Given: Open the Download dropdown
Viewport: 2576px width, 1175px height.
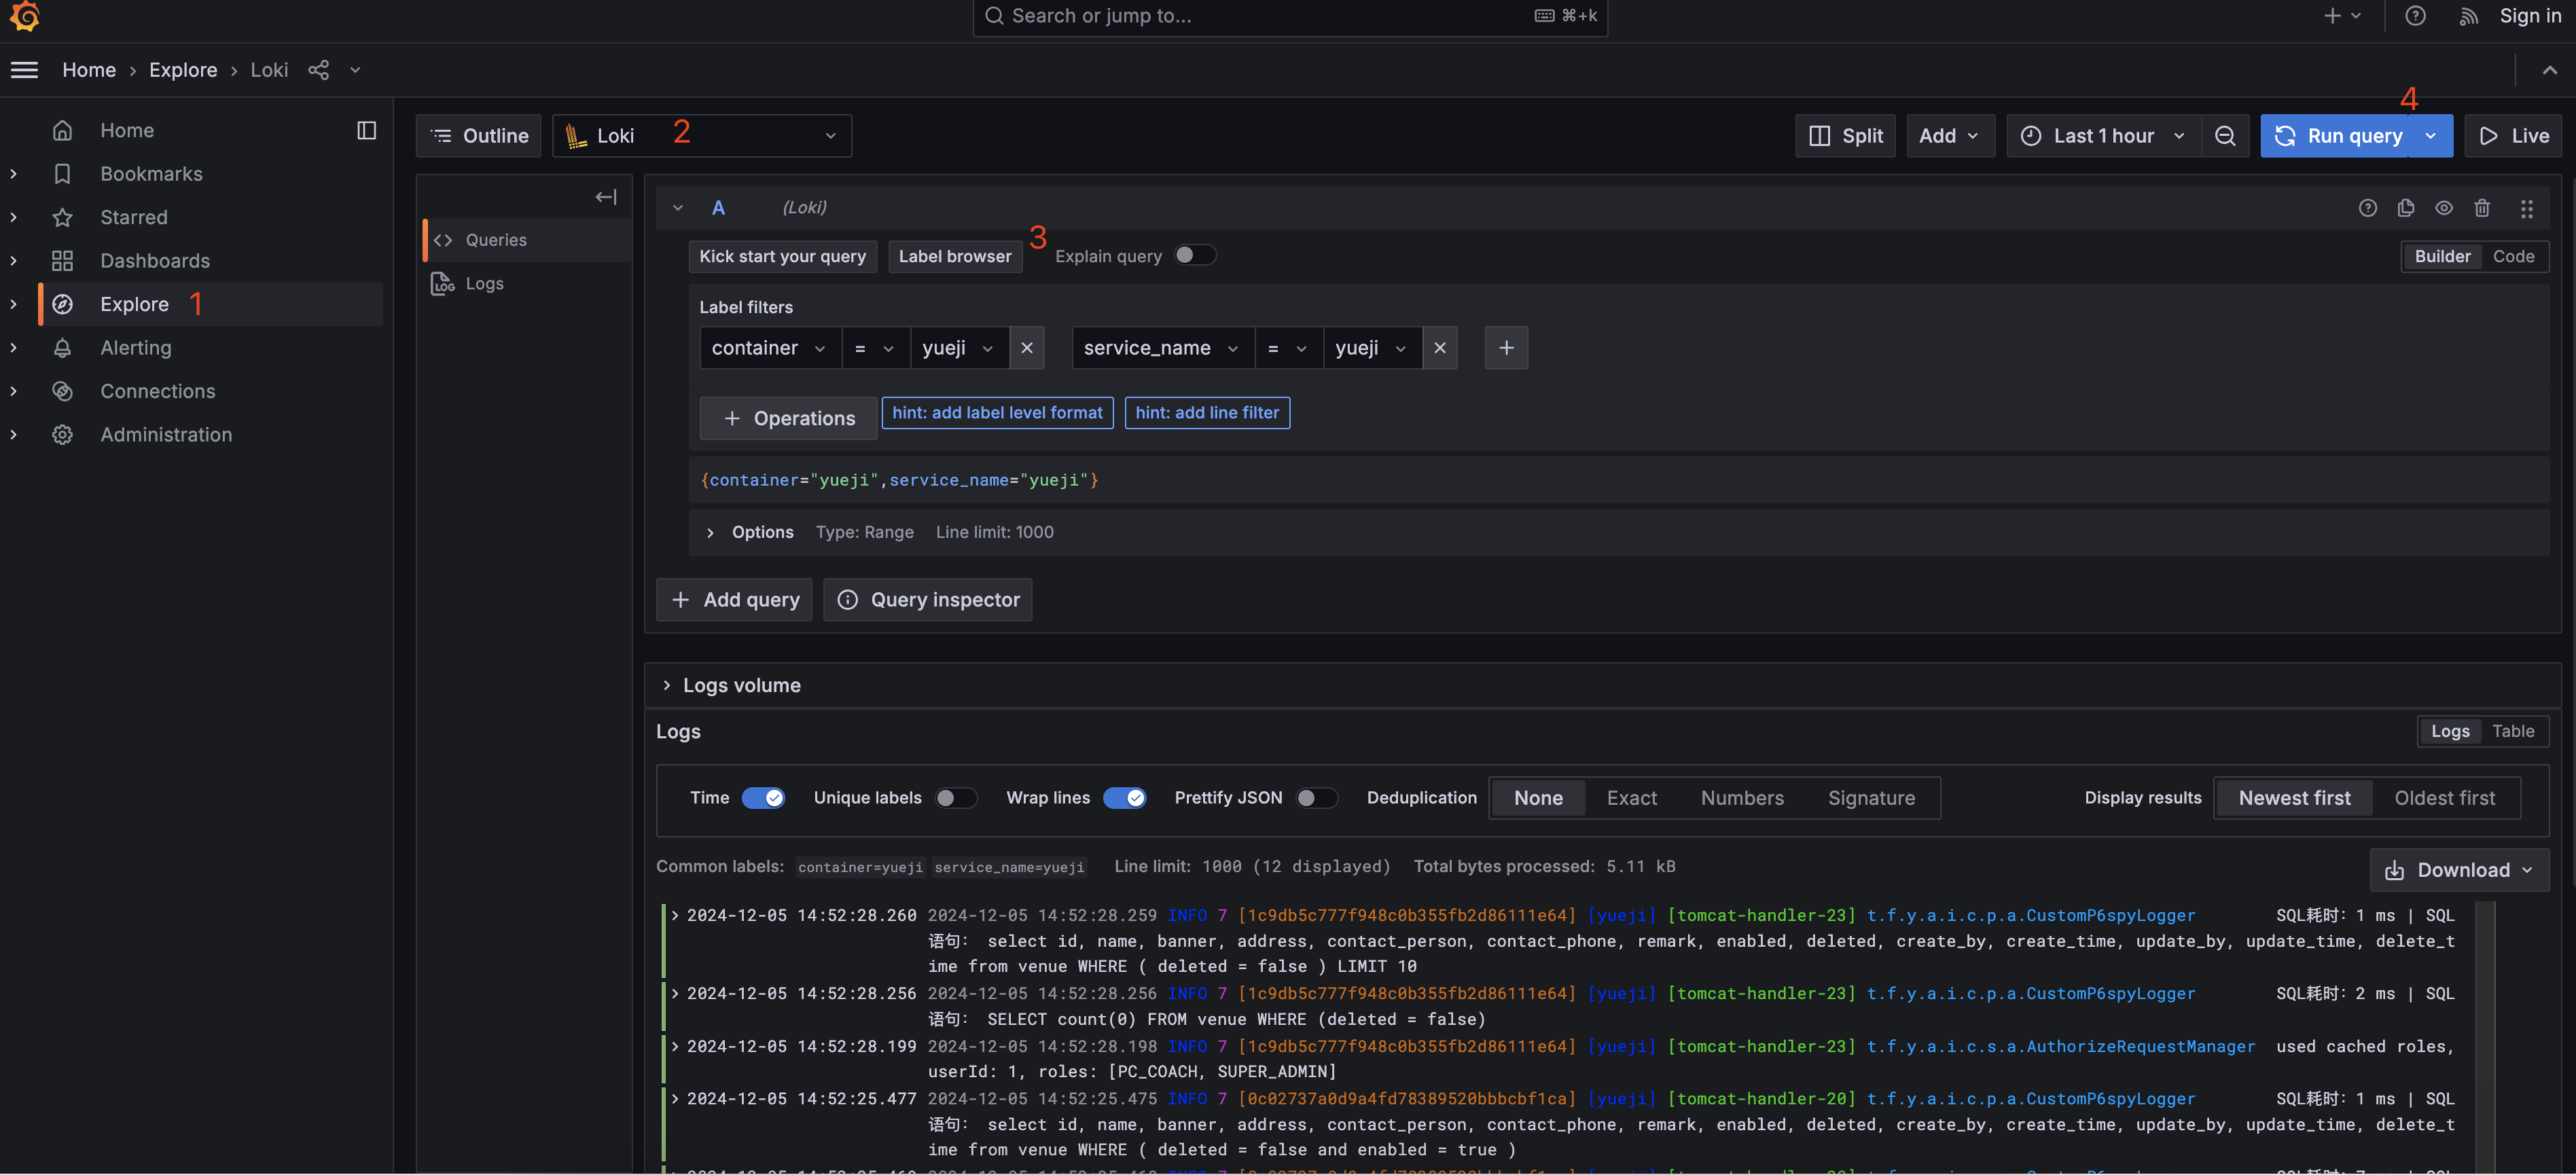Looking at the screenshot, I should [x=2459, y=870].
